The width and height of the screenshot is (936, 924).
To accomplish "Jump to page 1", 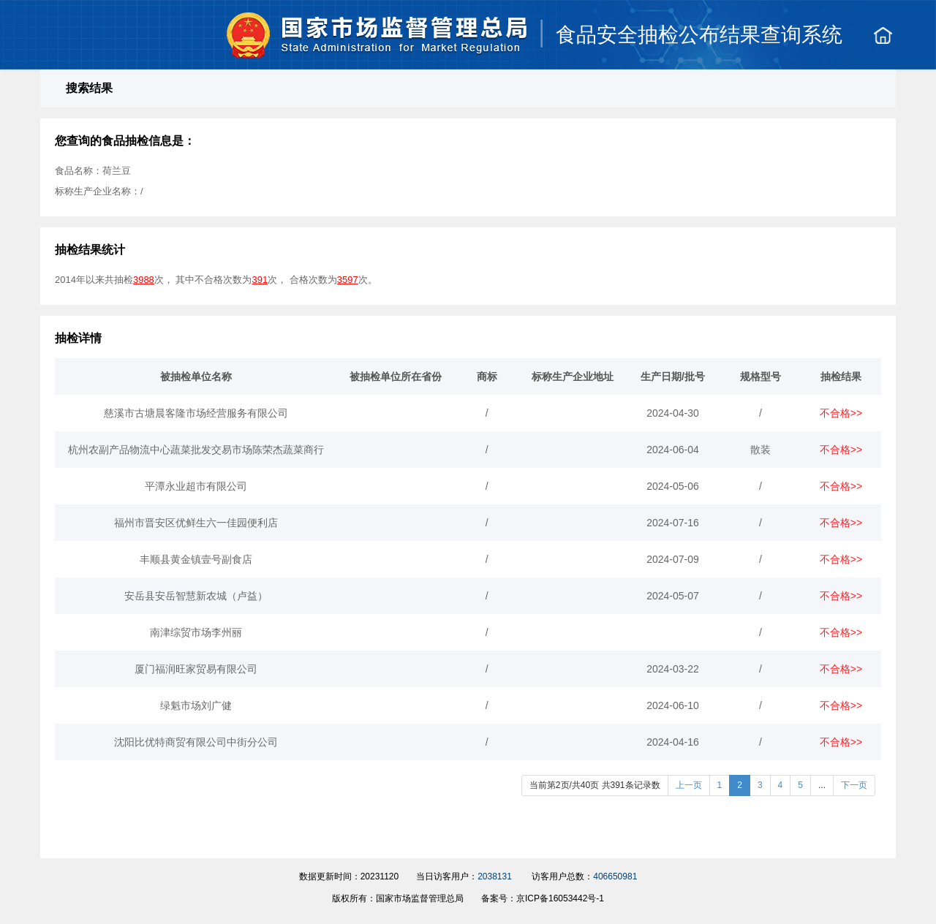I will tap(720, 785).
